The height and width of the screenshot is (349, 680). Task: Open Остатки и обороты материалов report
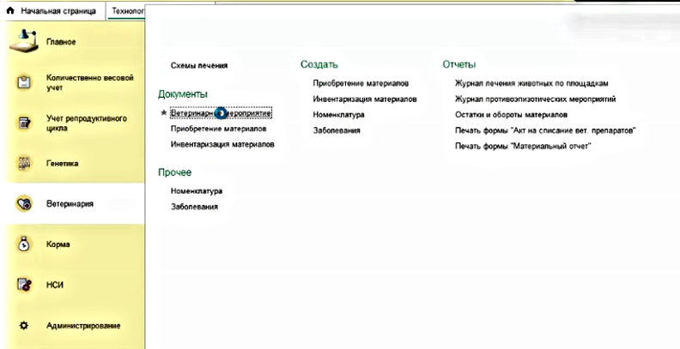[x=511, y=115]
